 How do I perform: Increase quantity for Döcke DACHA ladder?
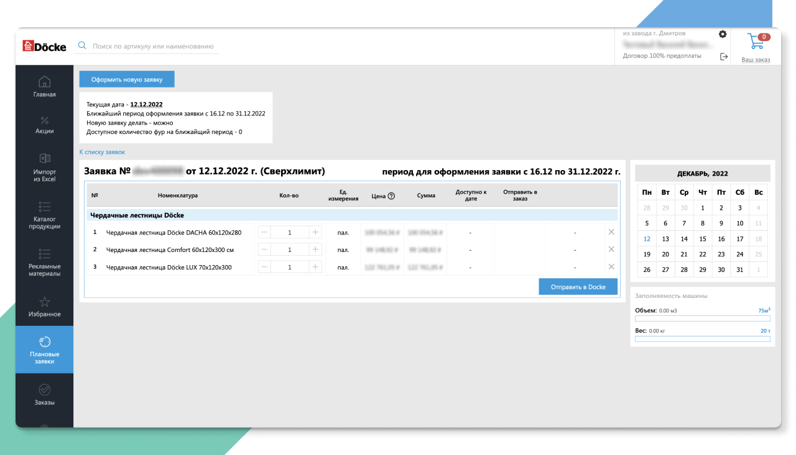pos(316,232)
